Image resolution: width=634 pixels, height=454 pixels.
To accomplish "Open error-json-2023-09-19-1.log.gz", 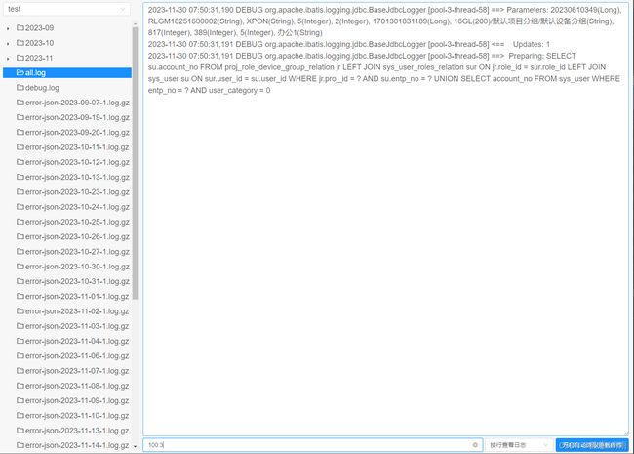I will pyautogui.click(x=77, y=118).
